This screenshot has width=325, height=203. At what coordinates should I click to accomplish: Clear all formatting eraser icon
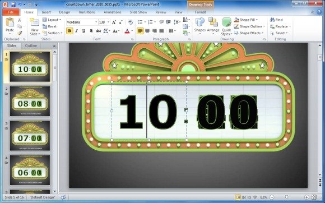coord(130,22)
